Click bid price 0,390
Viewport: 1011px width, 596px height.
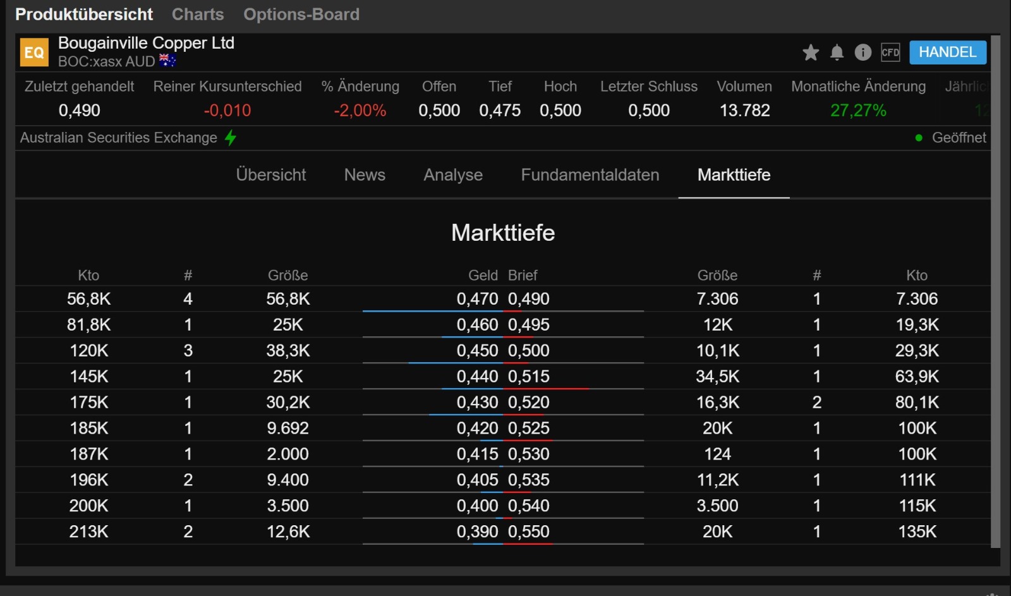click(478, 532)
